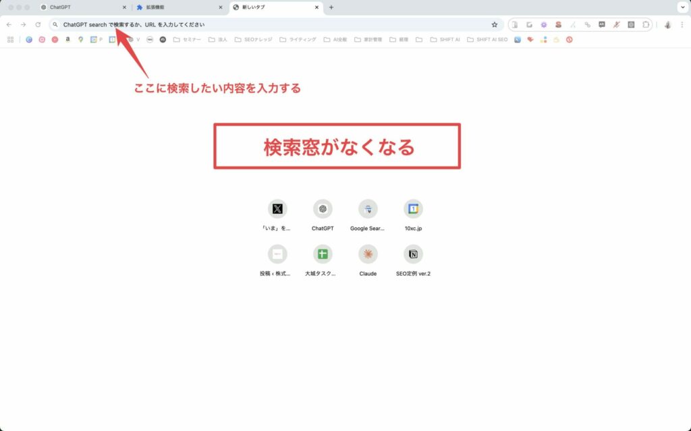Open the SHIFT AI SEO bookmarks folder
Screen dimensions: 691x431
487,39
